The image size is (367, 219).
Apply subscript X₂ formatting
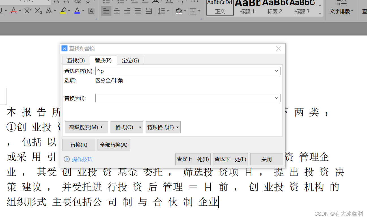click(38, 11)
